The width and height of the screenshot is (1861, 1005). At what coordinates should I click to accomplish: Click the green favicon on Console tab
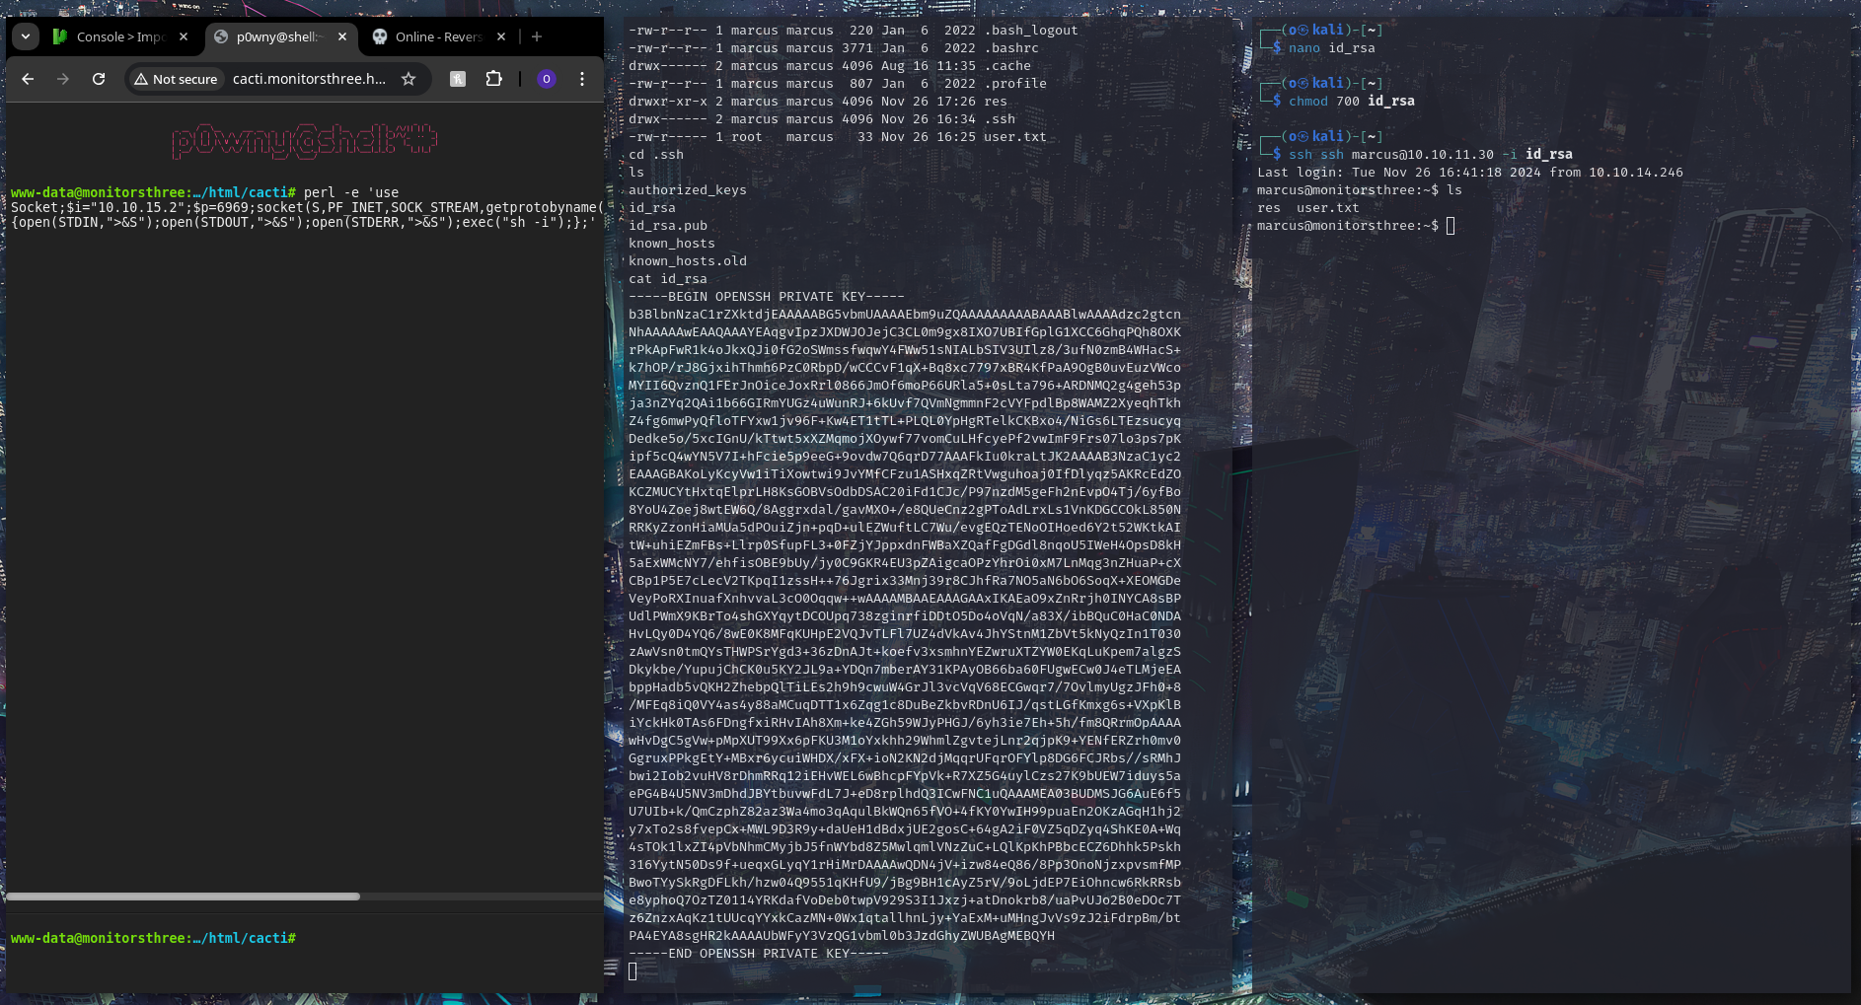click(60, 36)
